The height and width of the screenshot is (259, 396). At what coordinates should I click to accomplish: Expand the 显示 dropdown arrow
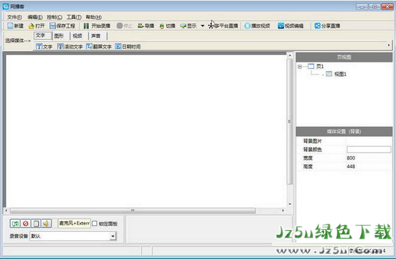pyautogui.click(x=203, y=26)
